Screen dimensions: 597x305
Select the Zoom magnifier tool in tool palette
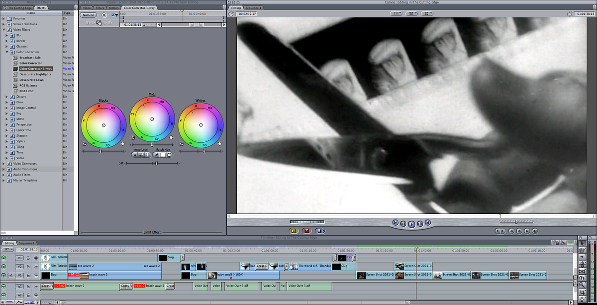tap(583, 285)
